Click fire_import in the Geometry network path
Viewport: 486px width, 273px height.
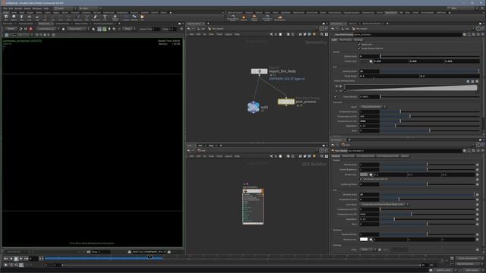tap(218, 29)
